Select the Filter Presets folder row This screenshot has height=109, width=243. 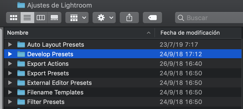pyautogui.click(x=123, y=102)
